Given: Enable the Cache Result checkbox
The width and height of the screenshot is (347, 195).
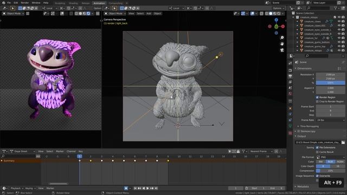Looking at the screenshot, I should [317, 152].
